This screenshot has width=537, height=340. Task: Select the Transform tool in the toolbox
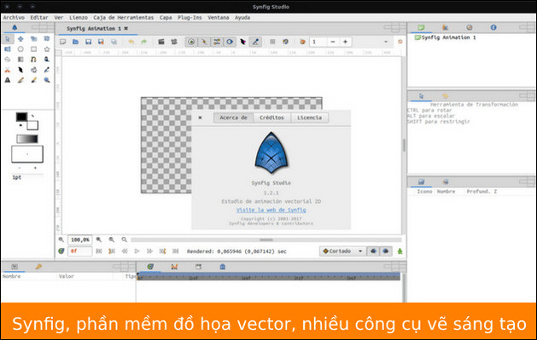[8, 39]
